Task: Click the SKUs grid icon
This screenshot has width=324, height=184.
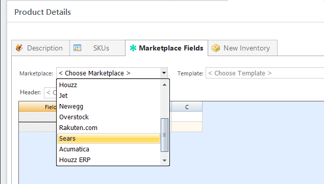Action: [x=77, y=48]
